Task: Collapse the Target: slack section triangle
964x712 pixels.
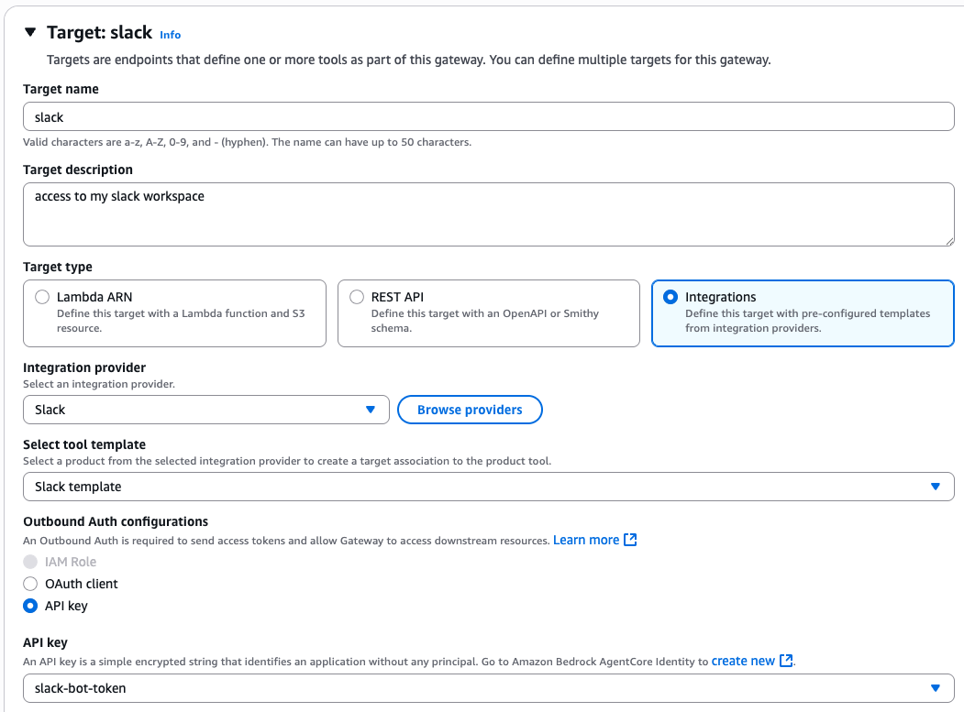Action: coord(30,33)
